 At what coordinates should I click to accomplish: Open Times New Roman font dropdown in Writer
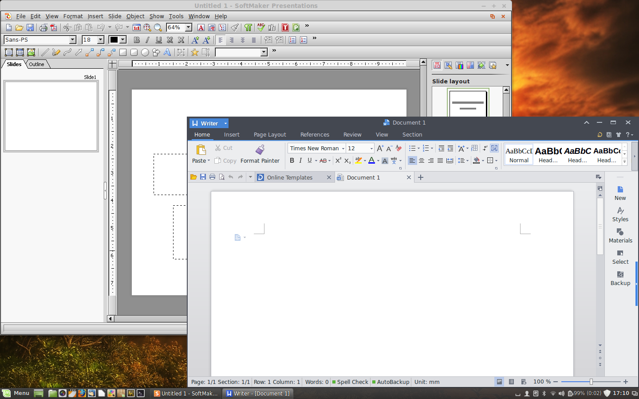coord(343,149)
